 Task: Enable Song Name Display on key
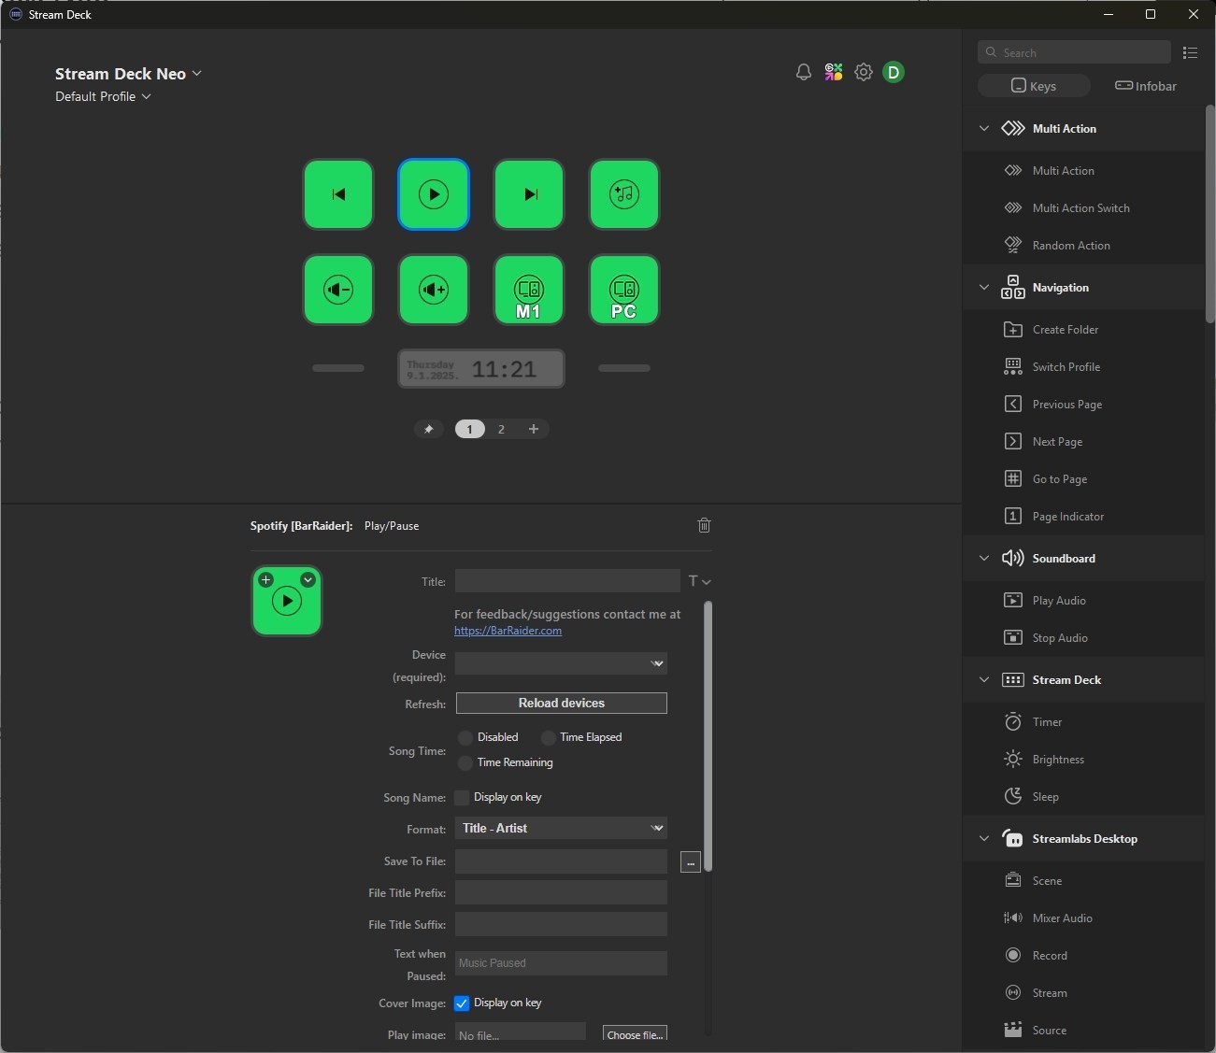tap(462, 797)
